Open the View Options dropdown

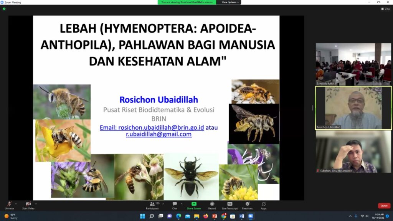pos(229,2)
